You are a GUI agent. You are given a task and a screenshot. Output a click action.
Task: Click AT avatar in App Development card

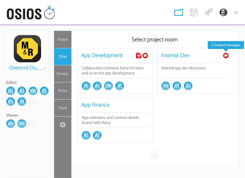tap(120, 86)
